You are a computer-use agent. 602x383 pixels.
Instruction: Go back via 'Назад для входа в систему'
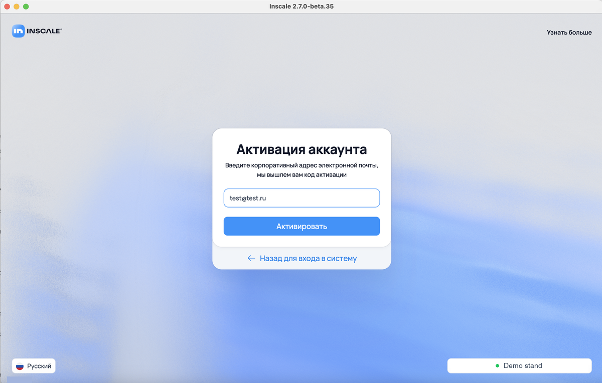302,258
